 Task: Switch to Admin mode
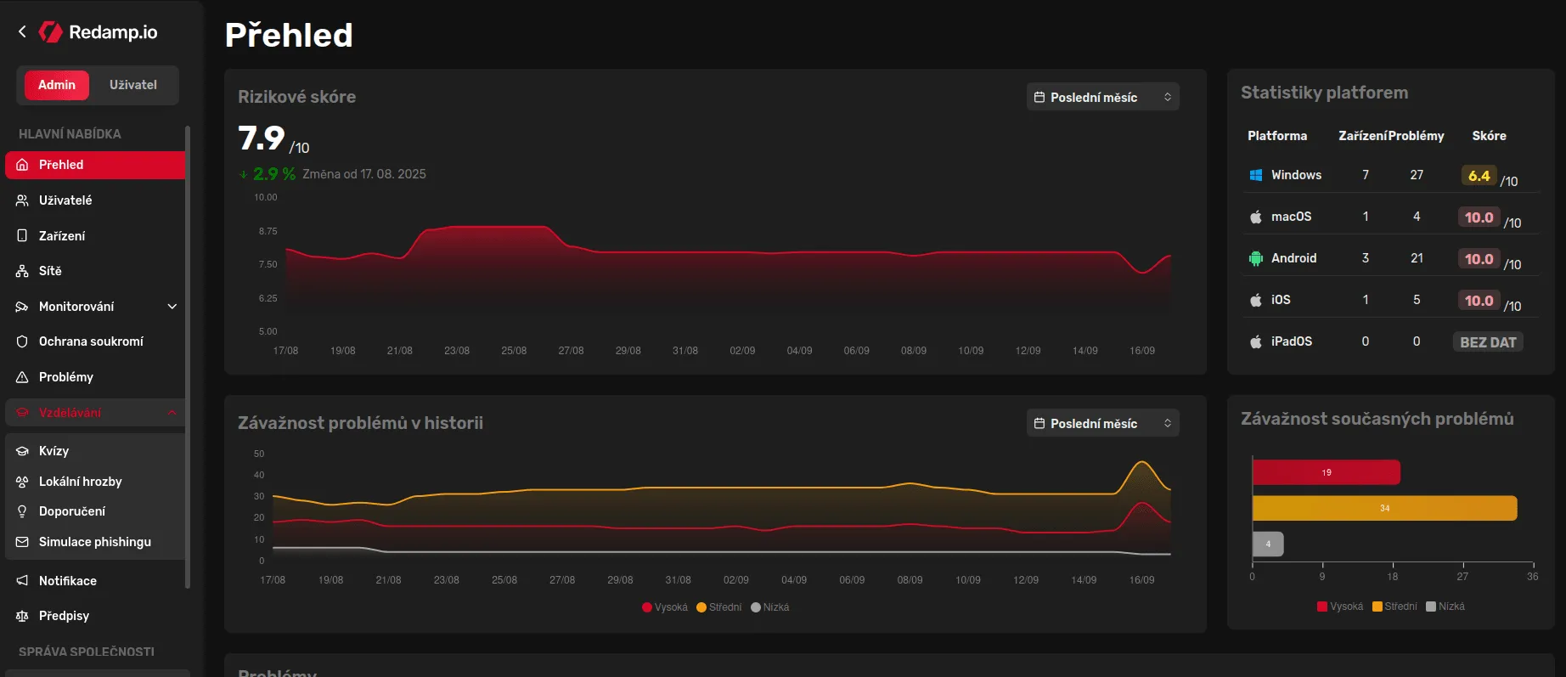[57, 85]
